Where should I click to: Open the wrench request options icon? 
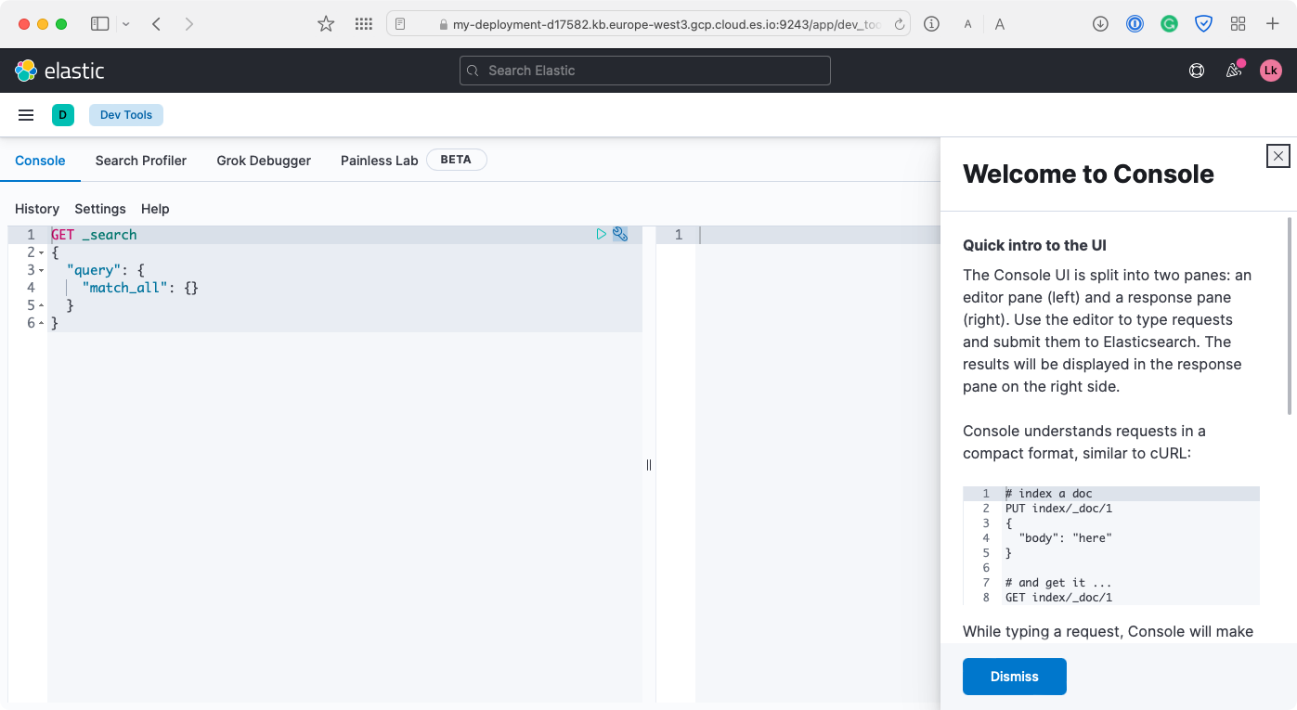click(x=620, y=235)
